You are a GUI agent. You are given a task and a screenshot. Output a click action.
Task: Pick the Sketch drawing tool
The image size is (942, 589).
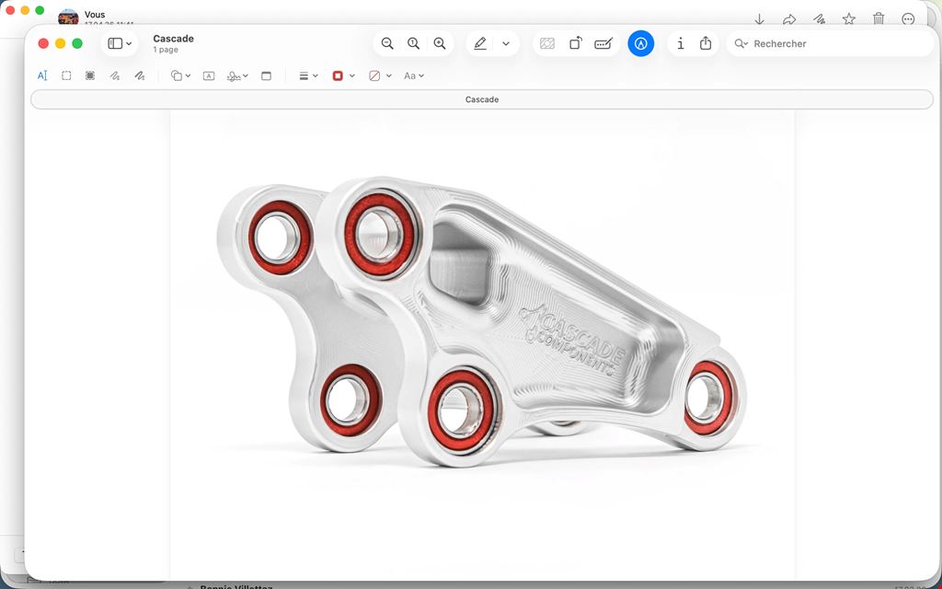pyautogui.click(x=115, y=75)
